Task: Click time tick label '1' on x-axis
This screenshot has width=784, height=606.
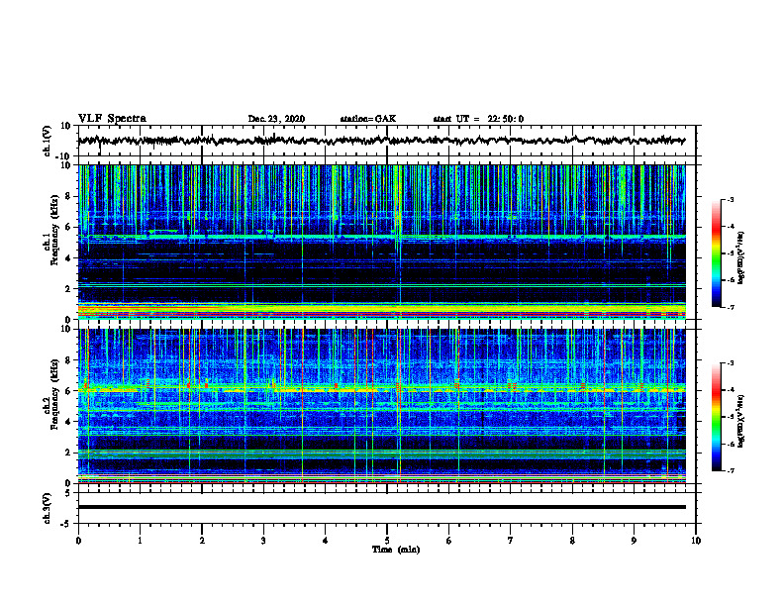Action: tap(140, 541)
